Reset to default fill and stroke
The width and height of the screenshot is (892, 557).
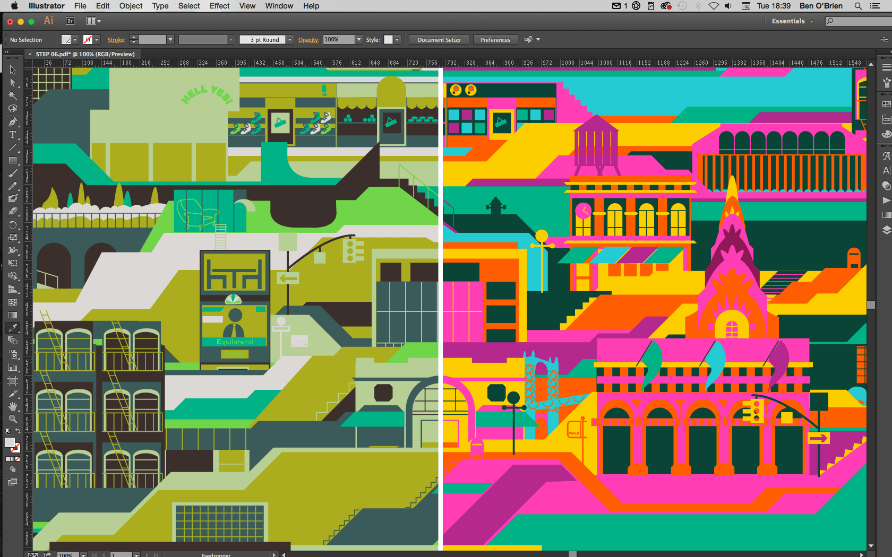tap(8, 431)
